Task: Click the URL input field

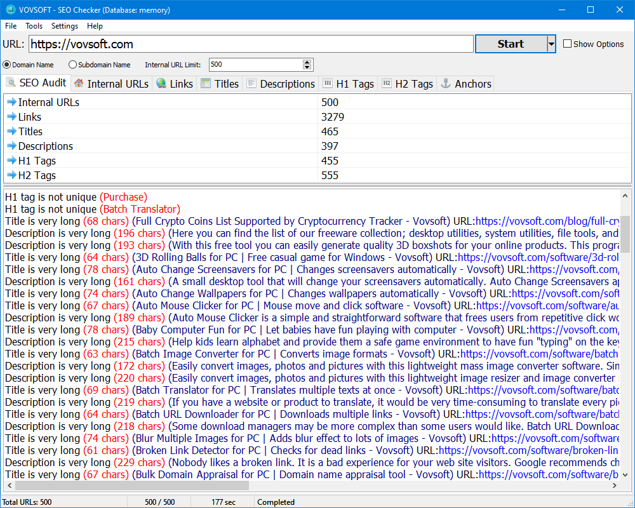Action: [251, 44]
